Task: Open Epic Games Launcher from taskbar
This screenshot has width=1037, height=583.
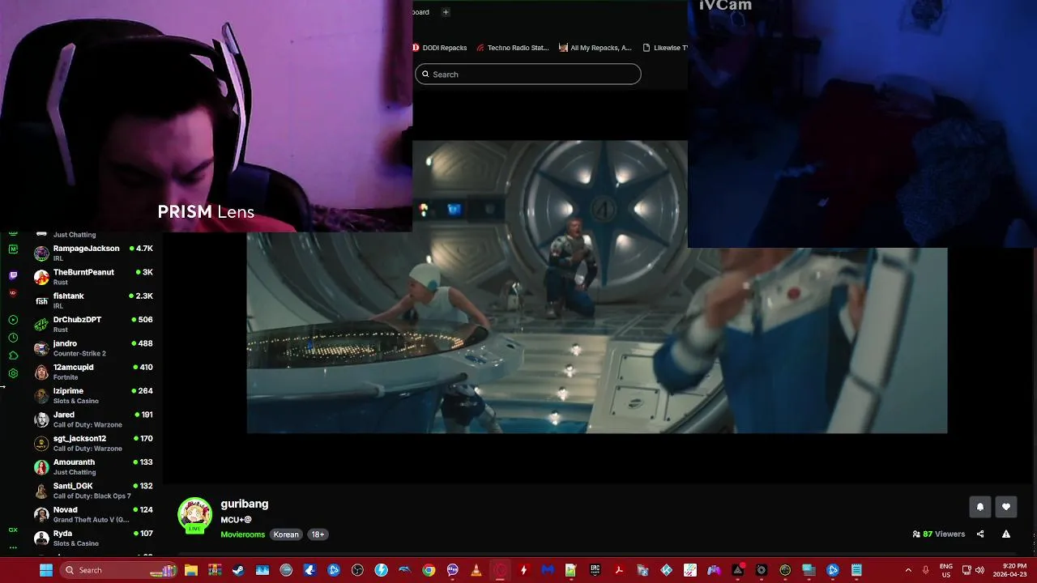Action: pos(595,570)
